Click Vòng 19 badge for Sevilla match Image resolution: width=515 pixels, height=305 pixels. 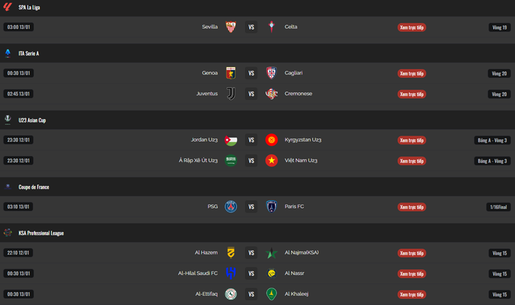click(500, 27)
